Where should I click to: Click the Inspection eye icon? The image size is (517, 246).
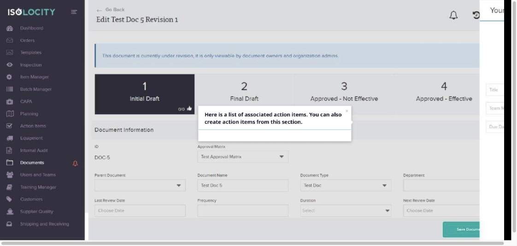click(x=10, y=65)
